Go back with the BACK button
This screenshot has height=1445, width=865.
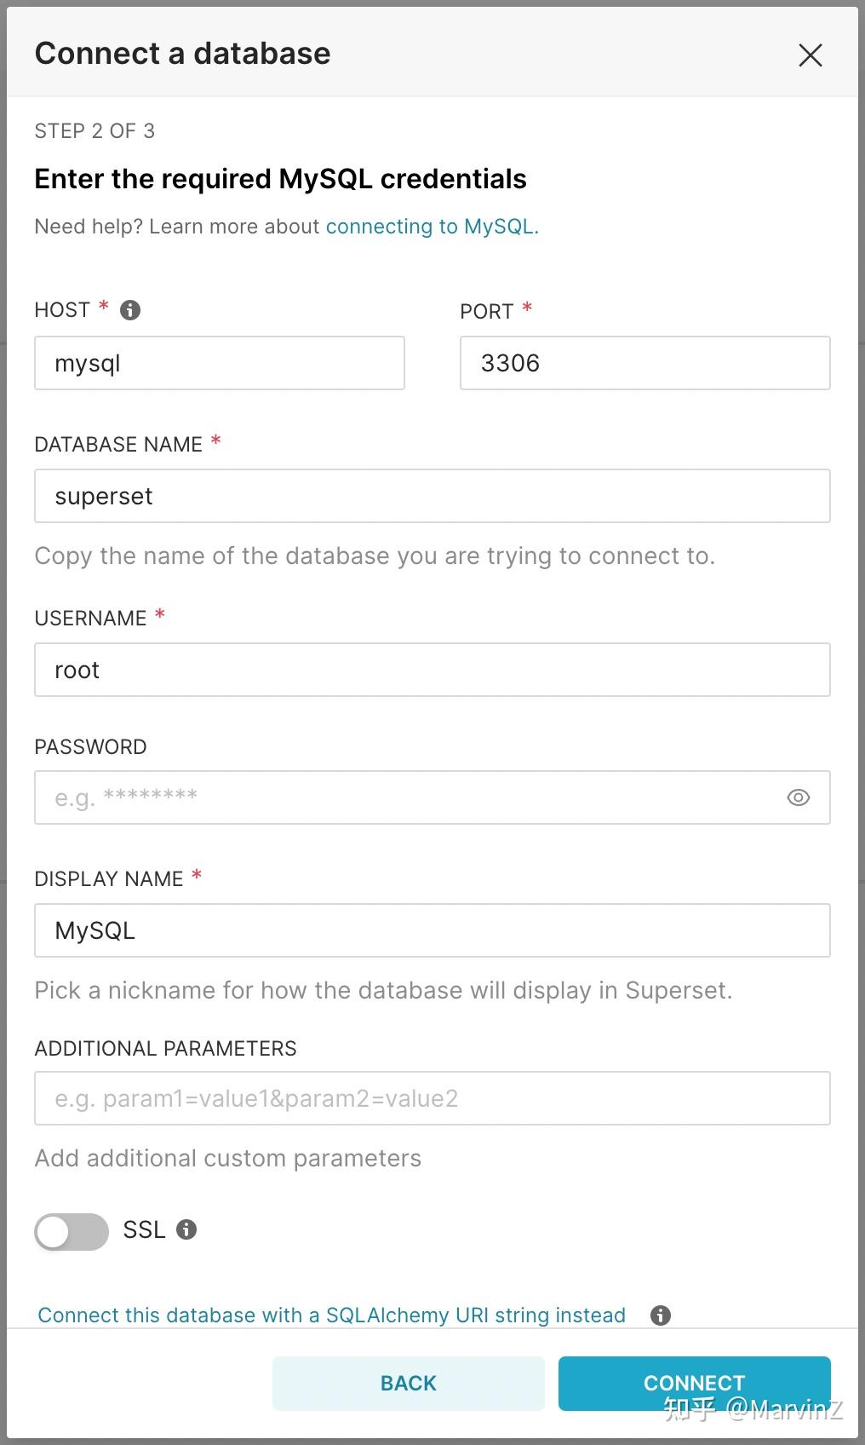tap(409, 1383)
